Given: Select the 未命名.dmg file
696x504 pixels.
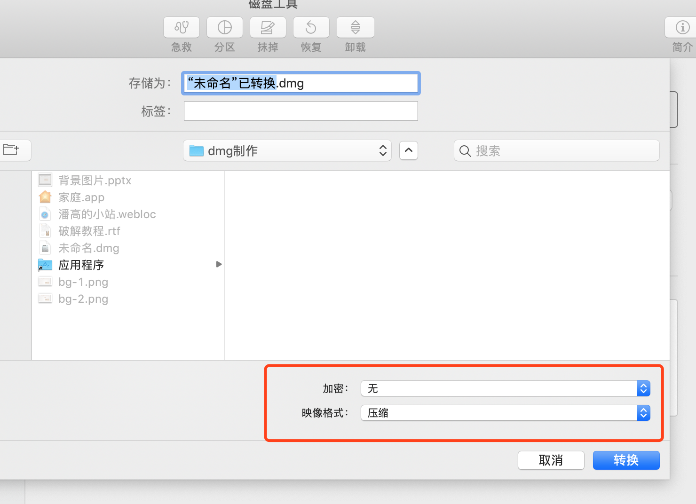Looking at the screenshot, I should [x=88, y=248].
